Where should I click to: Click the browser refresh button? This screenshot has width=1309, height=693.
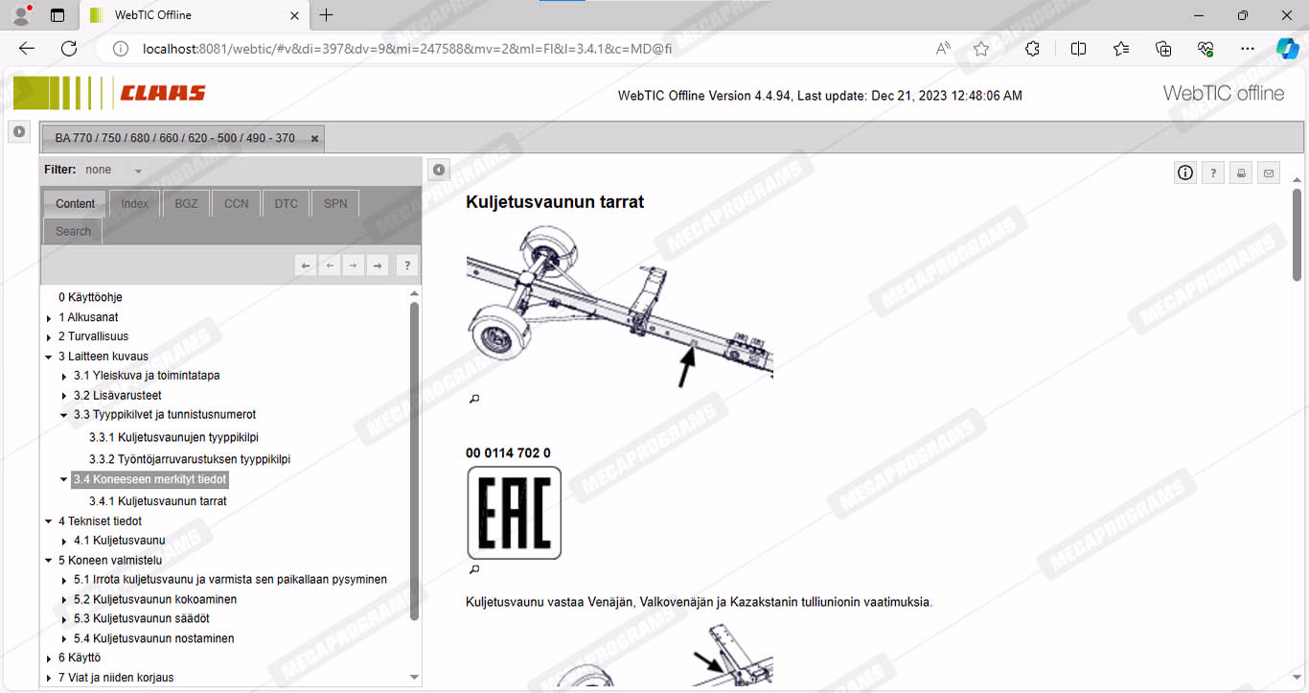(x=69, y=49)
